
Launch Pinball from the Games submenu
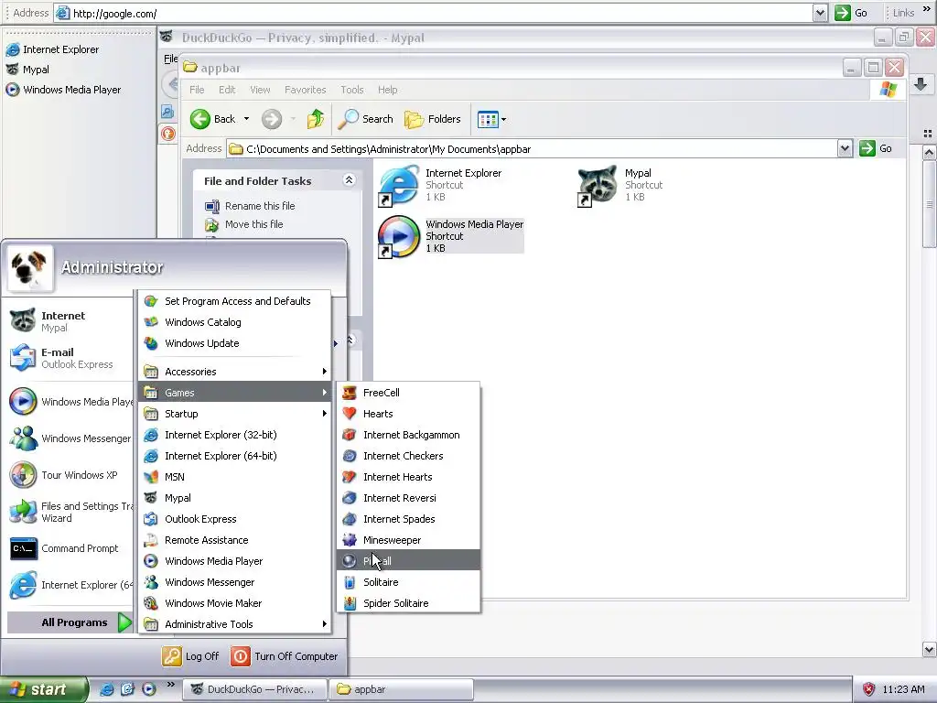(408, 561)
